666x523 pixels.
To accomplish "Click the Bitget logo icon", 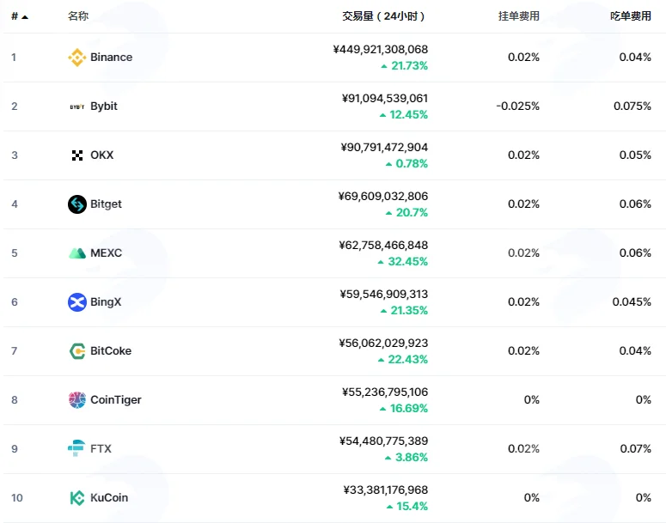I will click(x=76, y=204).
